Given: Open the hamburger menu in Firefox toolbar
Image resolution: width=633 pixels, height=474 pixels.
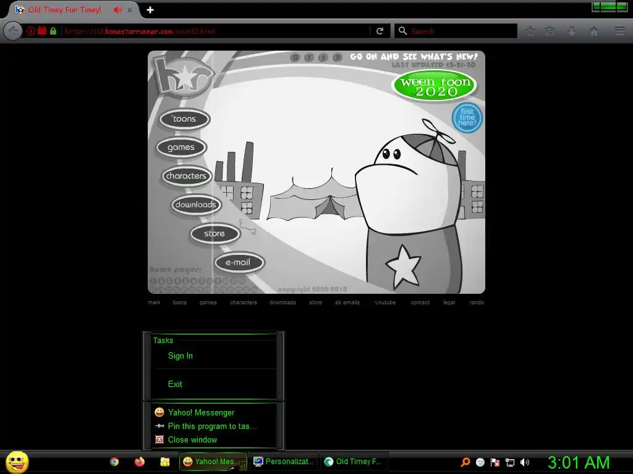Looking at the screenshot, I should tap(619, 31).
